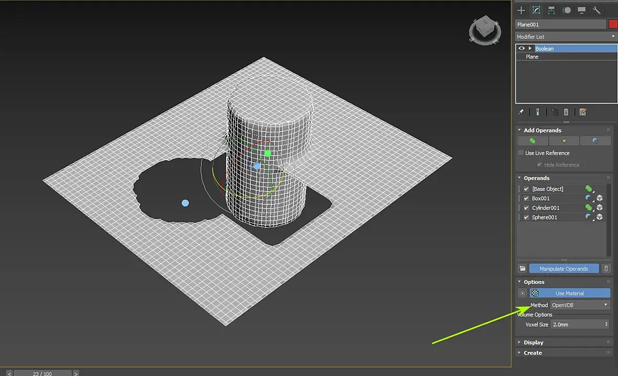Uncheck the Box001 operand checkbox
This screenshot has width=618, height=376.
tap(526, 198)
